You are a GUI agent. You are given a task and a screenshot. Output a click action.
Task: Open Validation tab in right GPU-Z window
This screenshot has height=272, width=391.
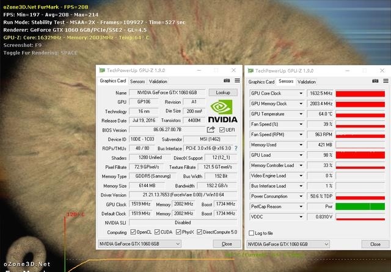(x=307, y=82)
